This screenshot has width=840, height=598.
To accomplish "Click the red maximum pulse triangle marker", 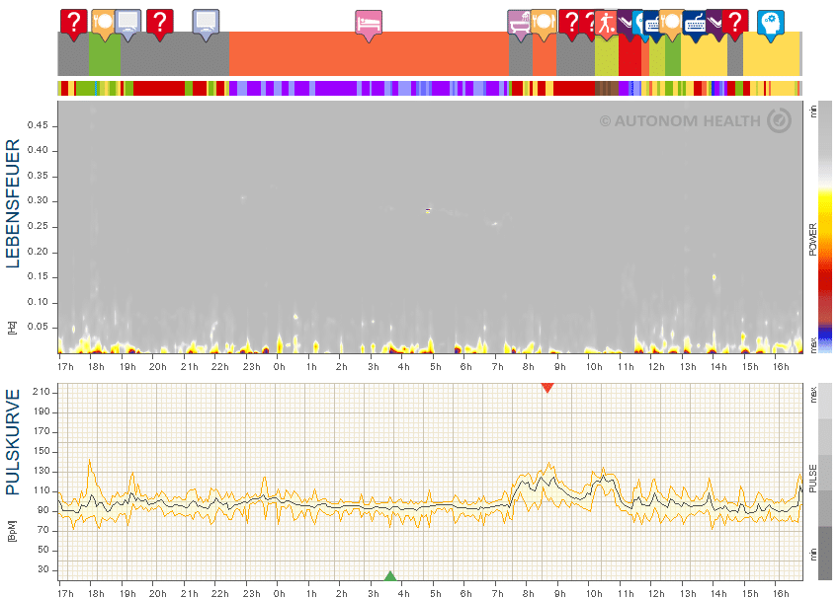I will [x=546, y=388].
